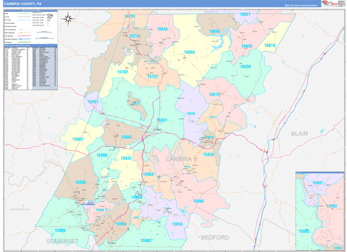The image size is (347, 252).
Task: Click the ZIP code 15931 label
Action: coord(161,120)
